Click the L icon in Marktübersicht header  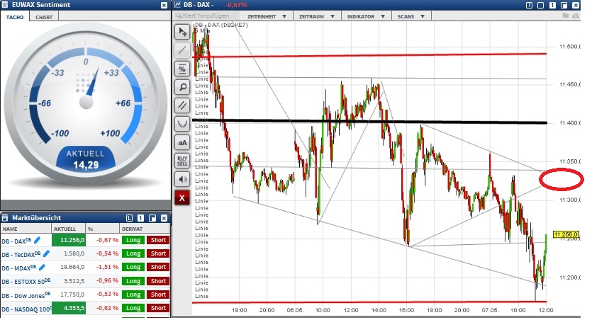[x=129, y=218]
